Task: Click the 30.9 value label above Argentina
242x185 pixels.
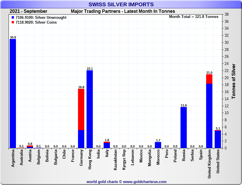Action: click(x=13, y=37)
